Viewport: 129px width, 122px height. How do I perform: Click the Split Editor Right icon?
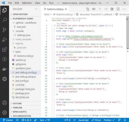(118, 9)
